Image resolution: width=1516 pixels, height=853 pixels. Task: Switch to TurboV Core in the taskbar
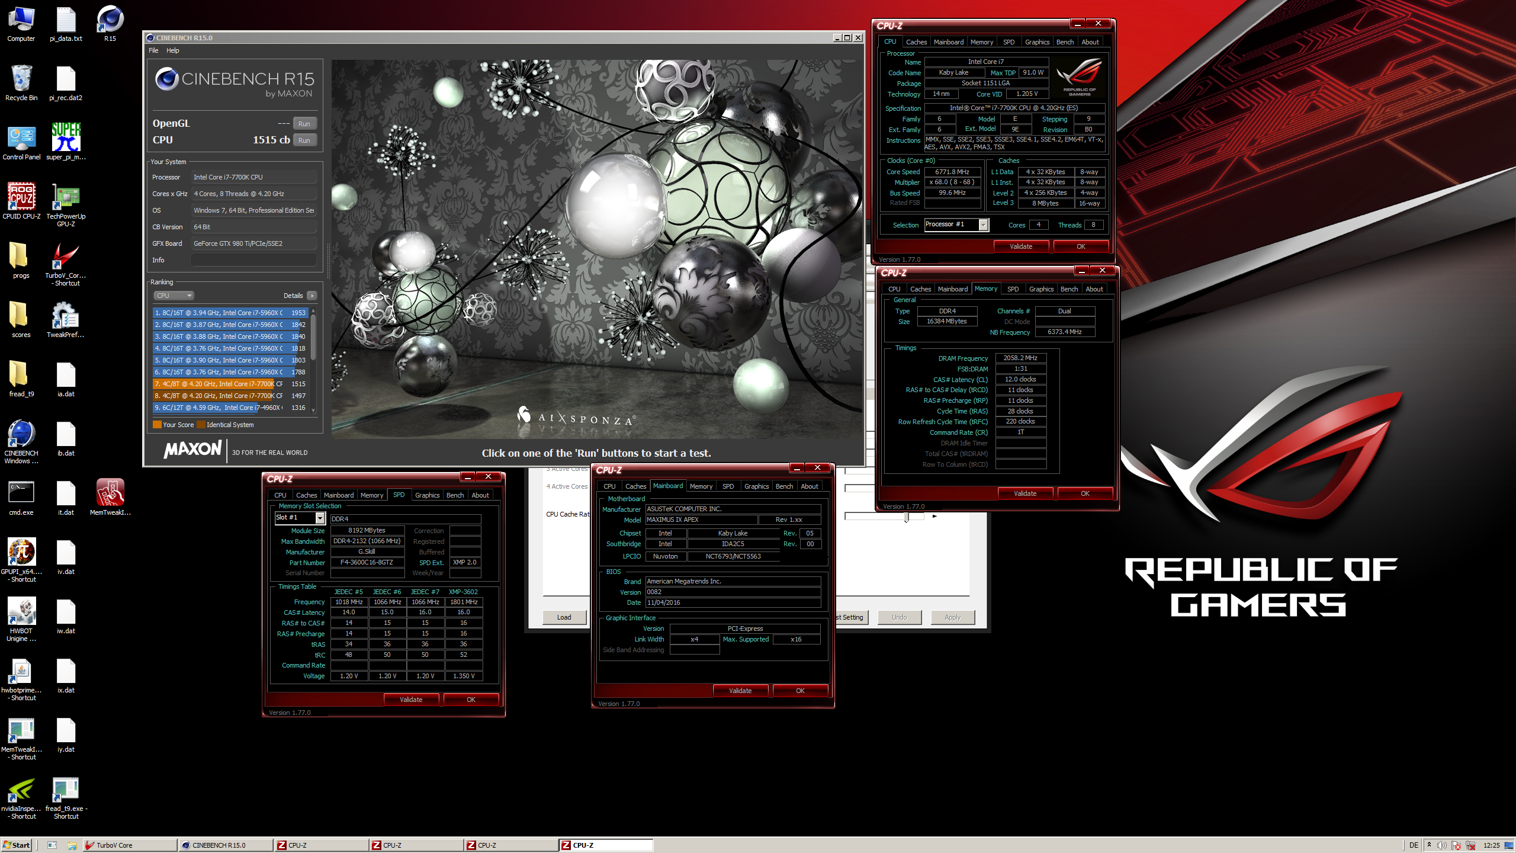coord(130,845)
